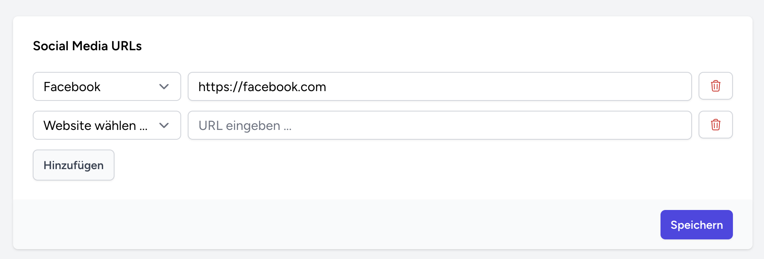Click the chevron arrow in the Facebook dropdown
The image size is (764, 259).
tap(164, 87)
